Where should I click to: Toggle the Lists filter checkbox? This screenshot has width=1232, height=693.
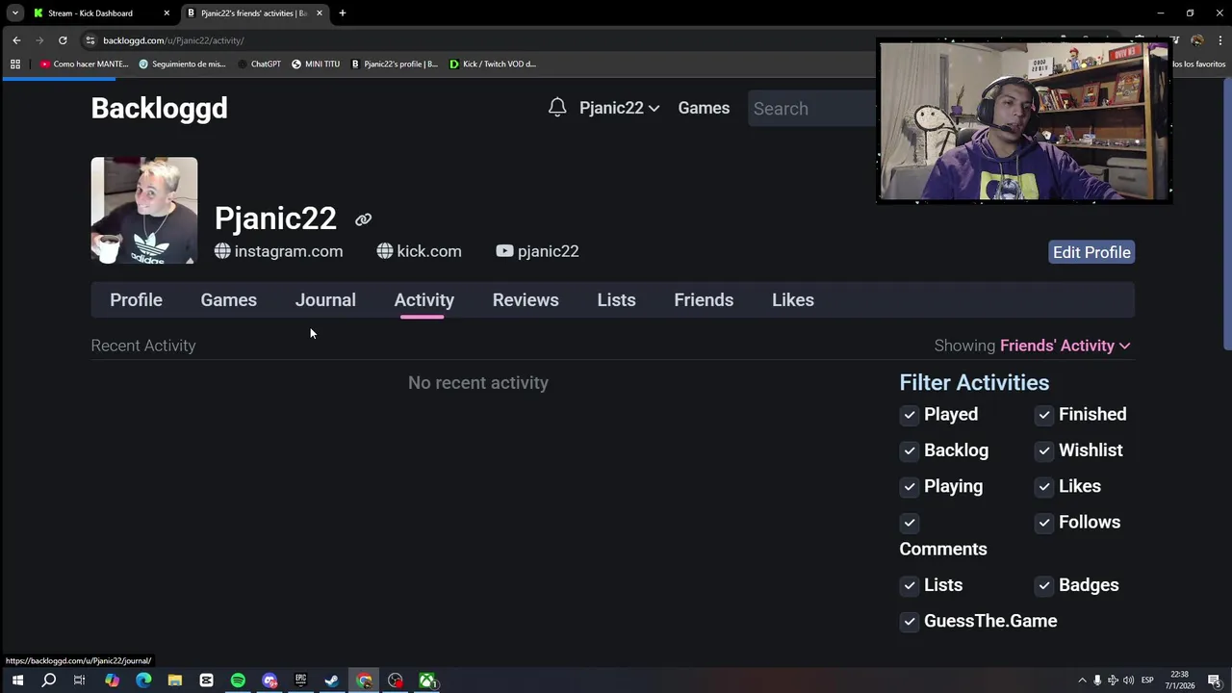click(x=910, y=585)
